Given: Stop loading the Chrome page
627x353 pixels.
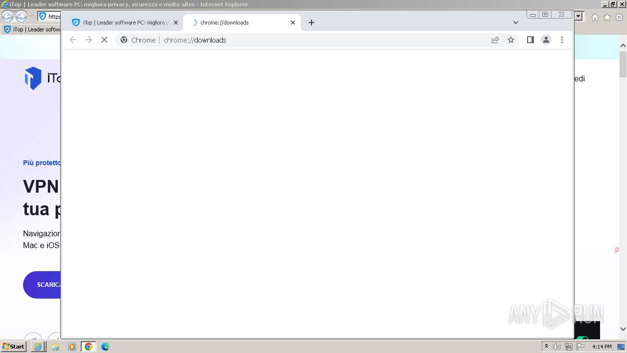Looking at the screenshot, I should (x=104, y=40).
